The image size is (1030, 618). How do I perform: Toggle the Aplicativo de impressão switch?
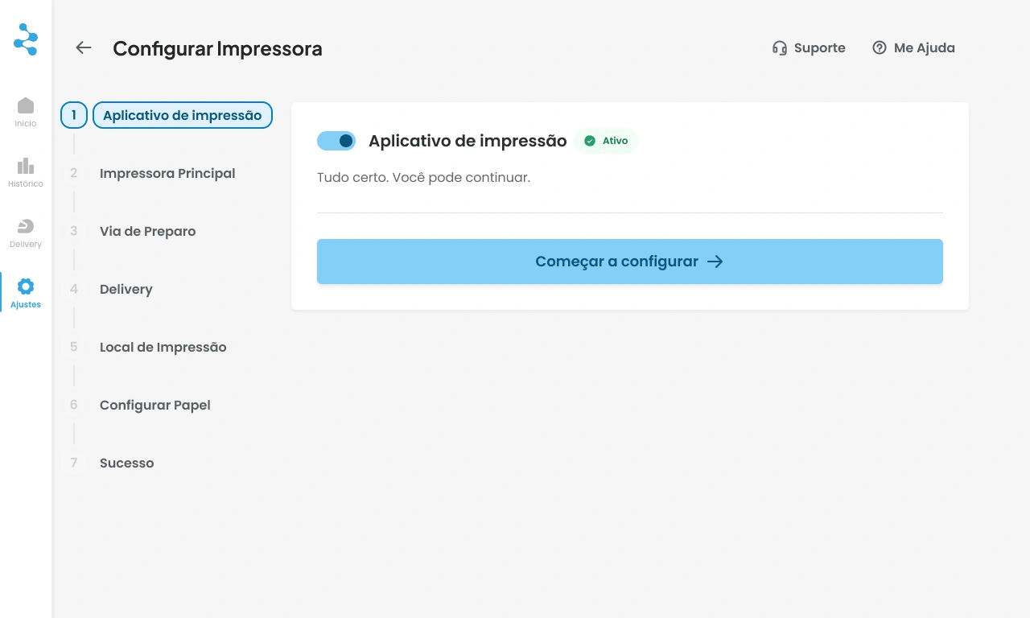336,141
